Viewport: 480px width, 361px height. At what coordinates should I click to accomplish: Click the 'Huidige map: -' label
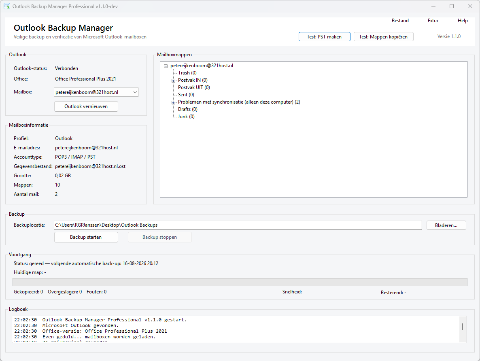(30, 272)
